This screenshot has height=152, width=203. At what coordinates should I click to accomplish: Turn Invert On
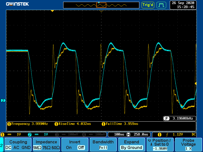tap(69, 147)
